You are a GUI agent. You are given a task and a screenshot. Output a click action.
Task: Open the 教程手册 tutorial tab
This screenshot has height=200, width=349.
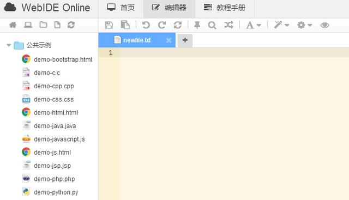[x=225, y=8]
